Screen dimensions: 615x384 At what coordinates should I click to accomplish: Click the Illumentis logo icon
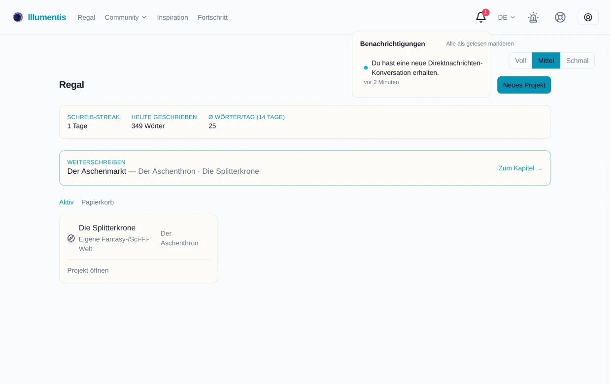[x=18, y=17]
